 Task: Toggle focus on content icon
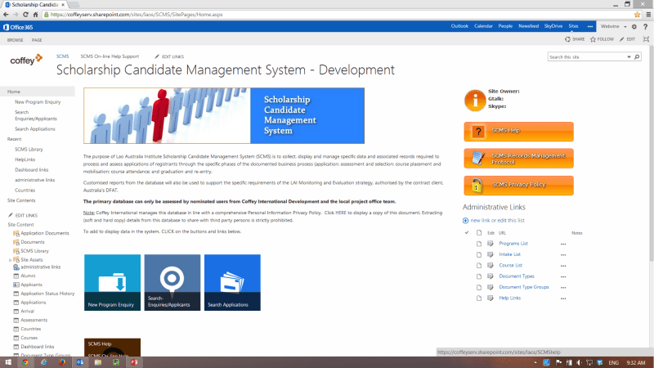point(646,39)
